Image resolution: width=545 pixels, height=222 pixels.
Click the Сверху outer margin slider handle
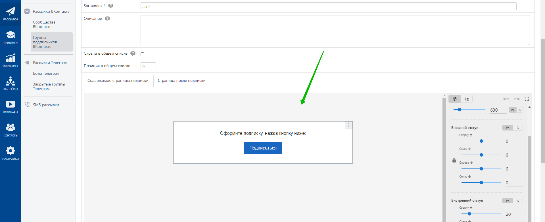point(481,141)
